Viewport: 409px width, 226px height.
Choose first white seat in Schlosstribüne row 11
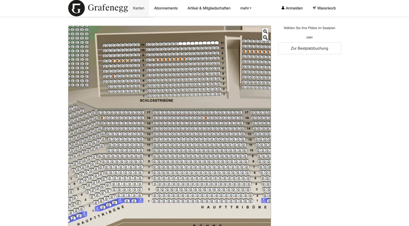point(180,43)
